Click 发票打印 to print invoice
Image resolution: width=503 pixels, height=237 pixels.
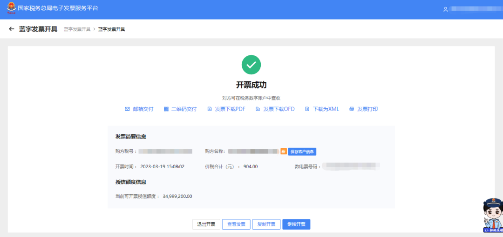[367, 109]
